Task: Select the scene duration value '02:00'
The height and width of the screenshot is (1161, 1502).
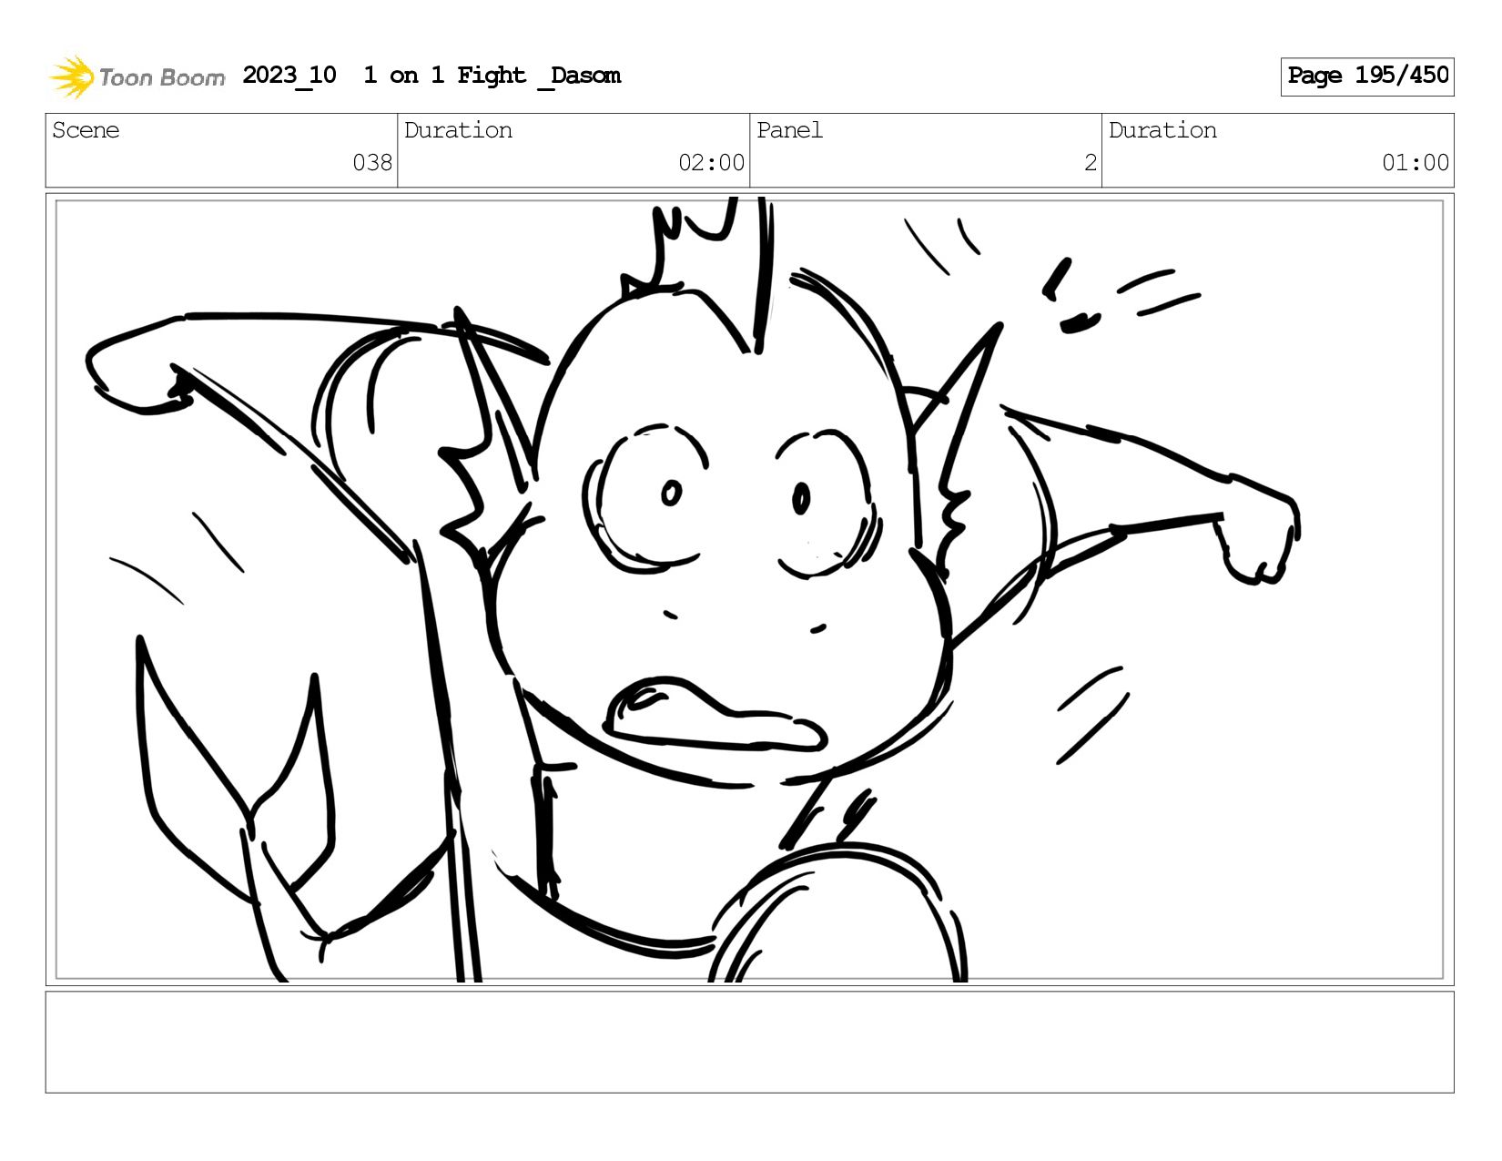Action: [711, 163]
